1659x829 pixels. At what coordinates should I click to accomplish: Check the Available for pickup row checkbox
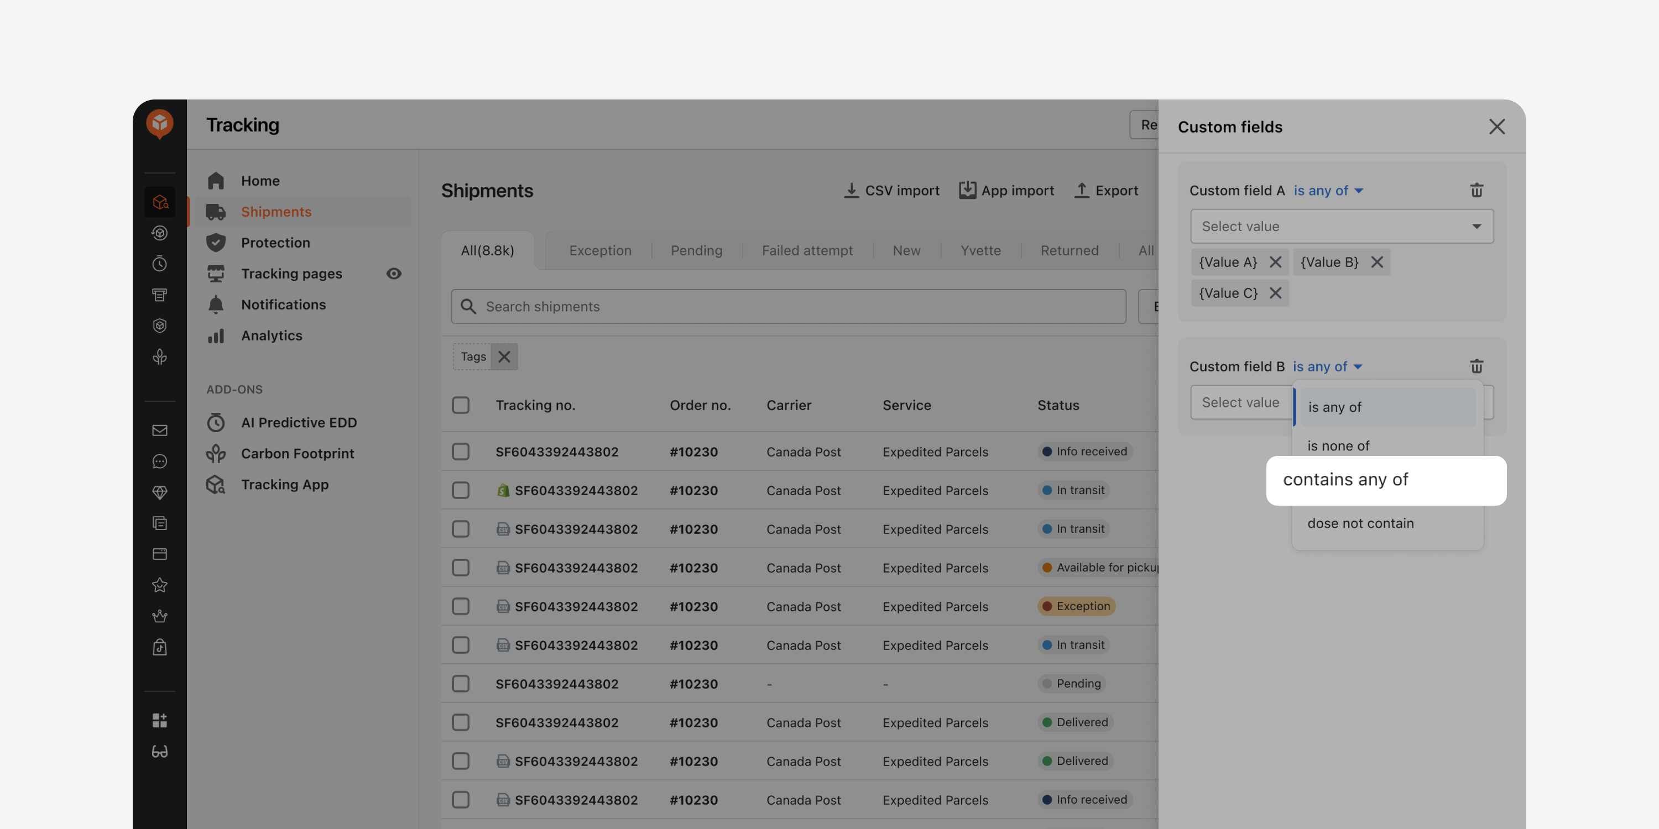click(x=461, y=567)
